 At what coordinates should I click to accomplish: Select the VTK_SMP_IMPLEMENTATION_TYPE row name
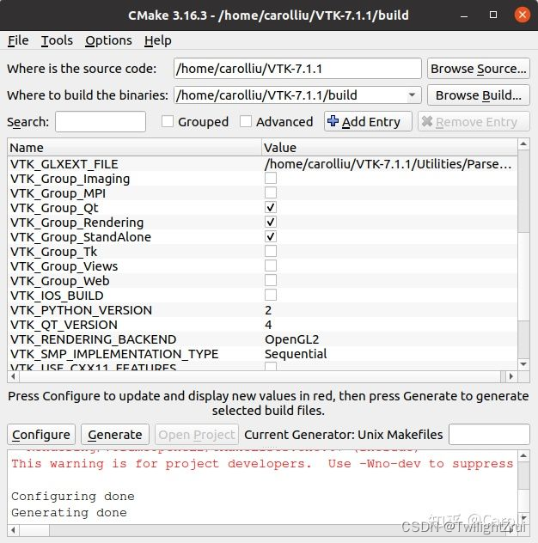pyautogui.click(x=114, y=354)
